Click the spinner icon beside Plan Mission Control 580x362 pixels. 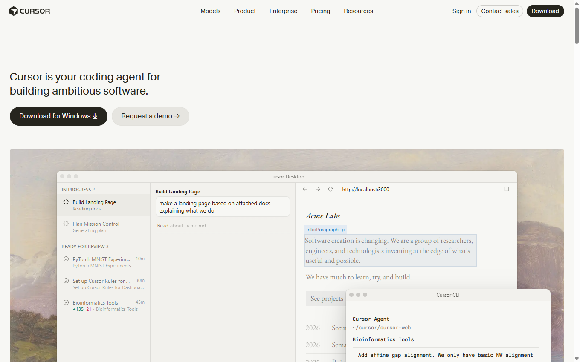(x=66, y=224)
